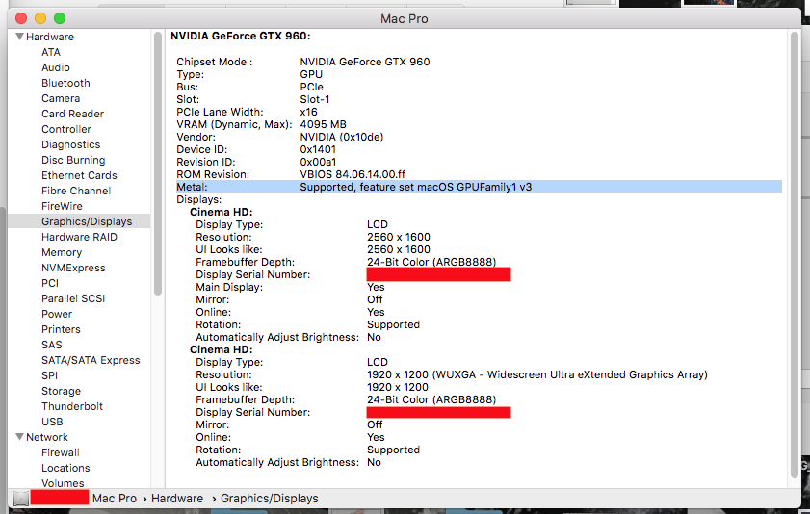Click the Hardware category label
The width and height of the screenshot is (810, 514).
[x=49, y=37]
